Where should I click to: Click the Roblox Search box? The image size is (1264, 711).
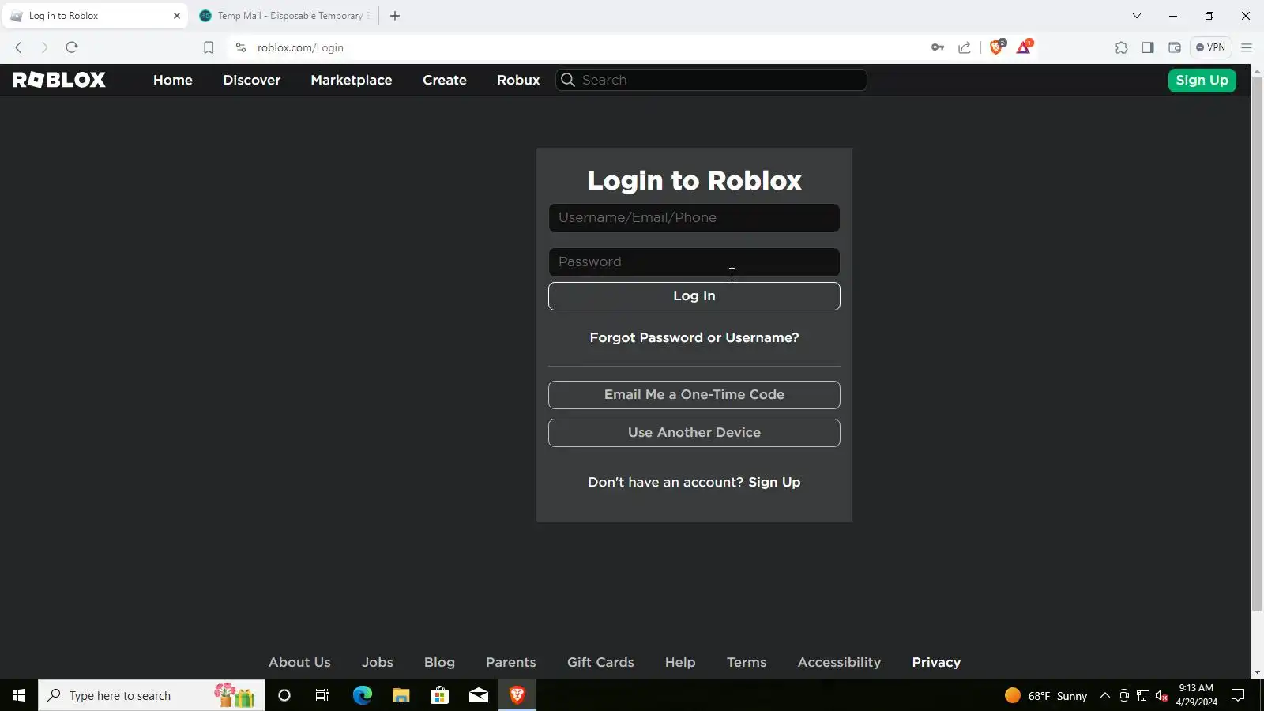tap(711, 80)
